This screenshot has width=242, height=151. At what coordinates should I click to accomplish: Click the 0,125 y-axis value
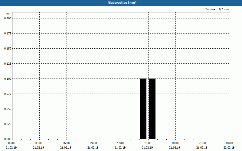8,64
